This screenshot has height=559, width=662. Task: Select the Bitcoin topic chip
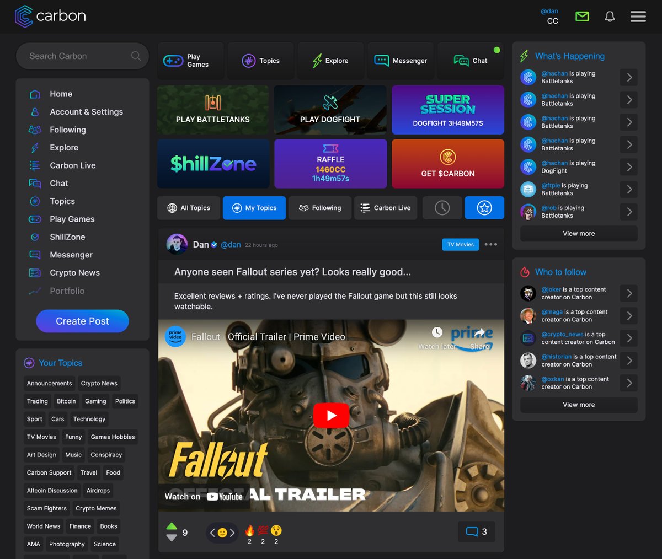pyautogui.click(x=66, y=401)
